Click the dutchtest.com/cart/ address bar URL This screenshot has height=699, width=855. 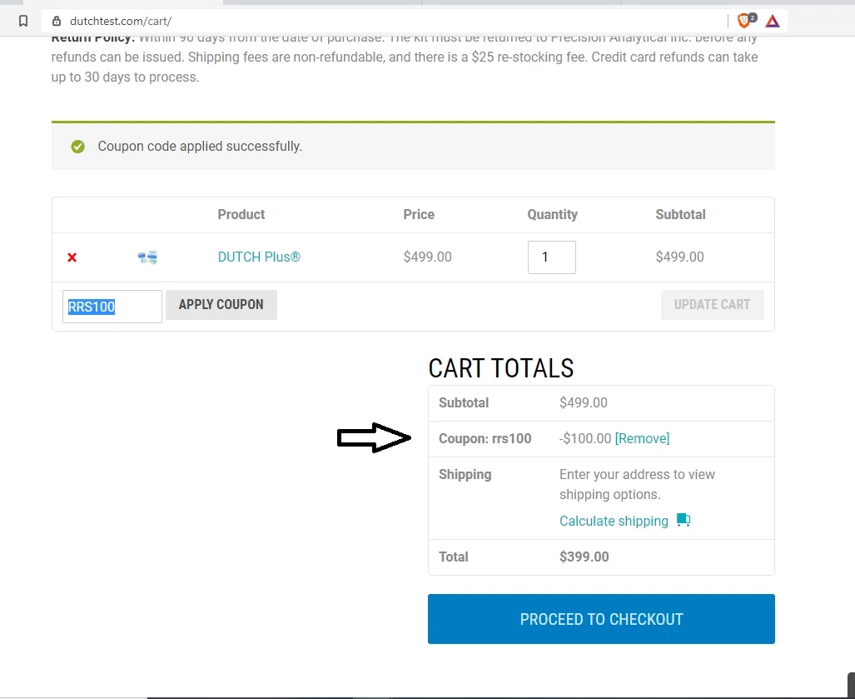[121, 22]
